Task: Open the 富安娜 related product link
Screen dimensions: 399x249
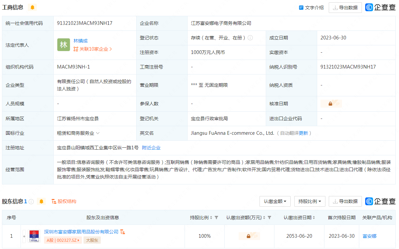Action: pos(370,236)
